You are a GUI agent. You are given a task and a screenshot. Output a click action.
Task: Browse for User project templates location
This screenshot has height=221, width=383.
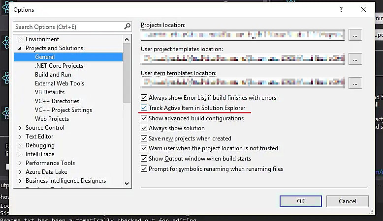click(355, 59)
